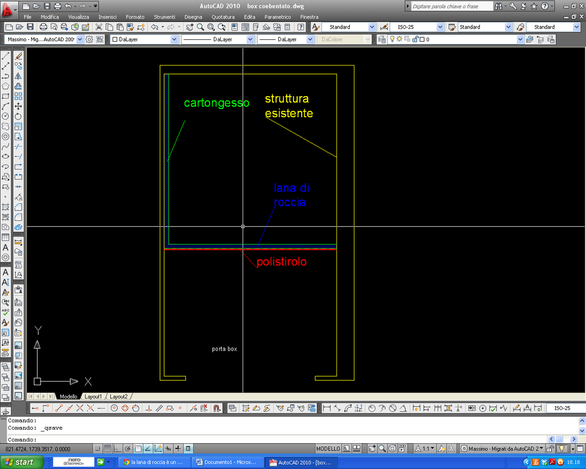The width and height of the screenshot is (586, 469).
Task: Select the Spline draw tool
Action: coord(6,147)
